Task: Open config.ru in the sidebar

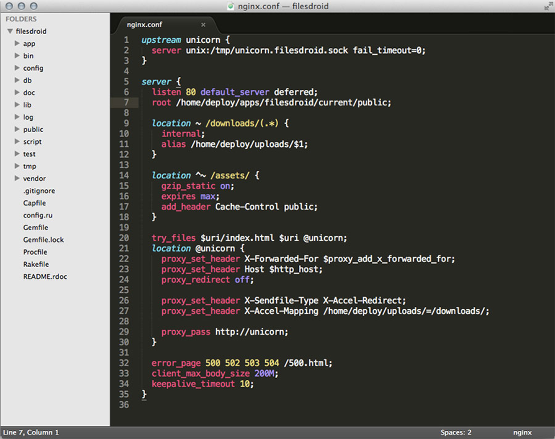Action: click(38, 215)
